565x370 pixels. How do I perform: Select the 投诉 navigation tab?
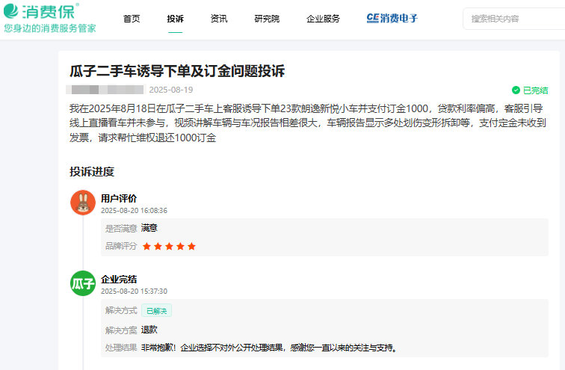pos(176,19)
